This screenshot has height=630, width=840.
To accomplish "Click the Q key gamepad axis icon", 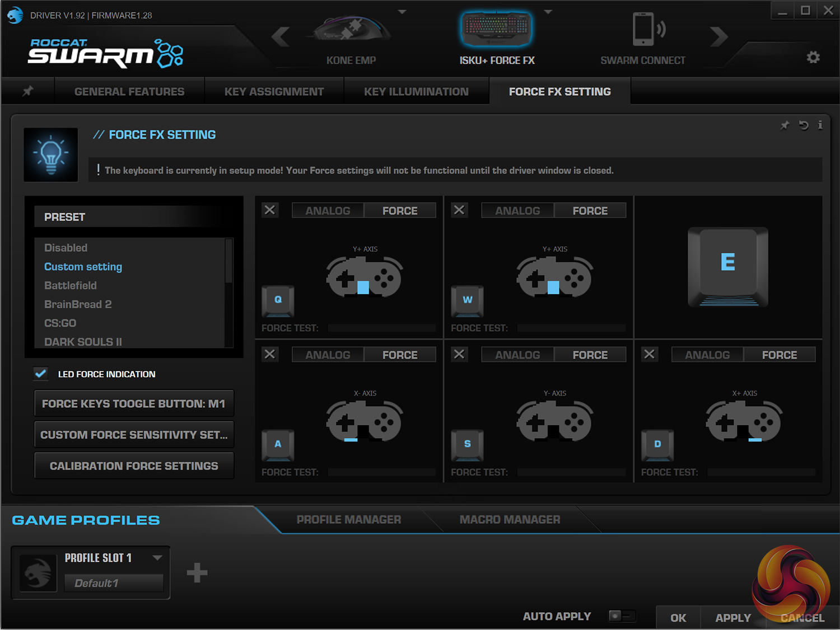I will (365, 276).
